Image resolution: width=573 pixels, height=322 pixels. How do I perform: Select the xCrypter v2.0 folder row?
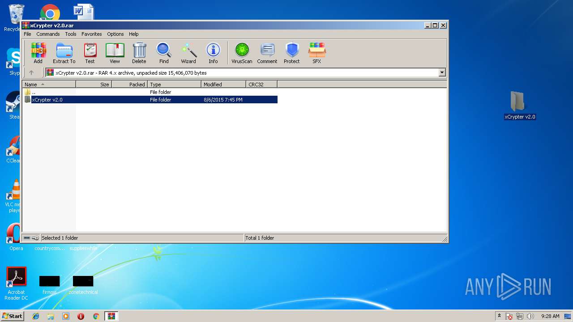pyautogui.click(x=150, y=100)
